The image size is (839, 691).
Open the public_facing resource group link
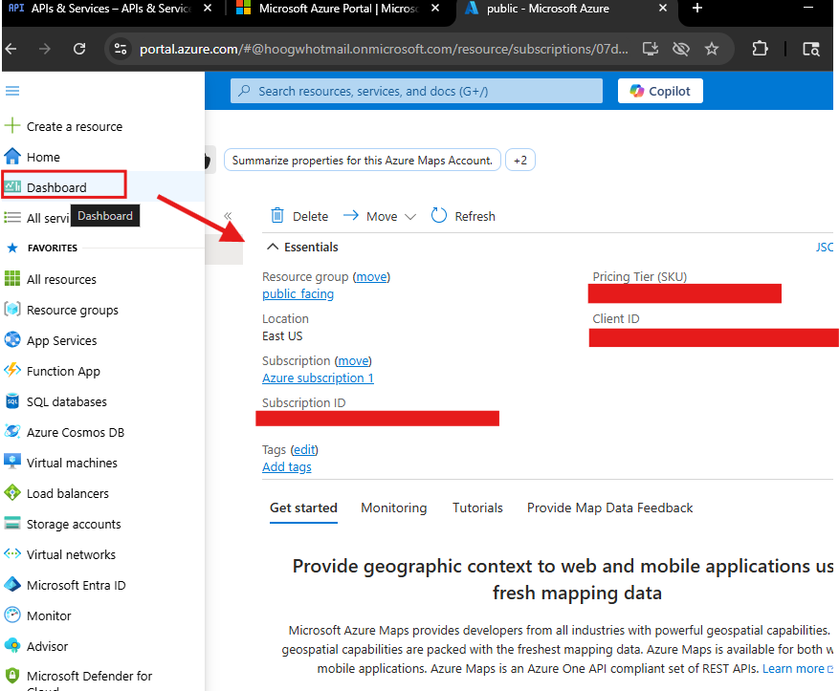(x=298, y=294)
